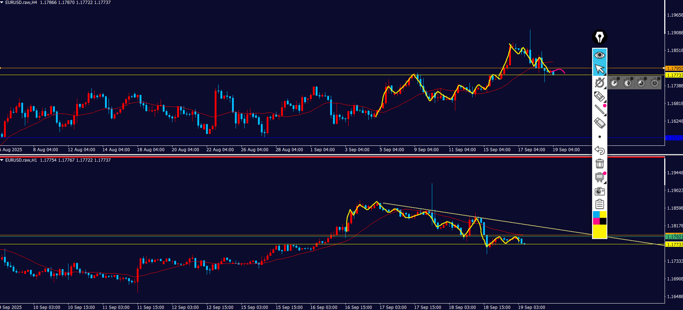Take a screenshot with the camera icon
The width and height of the screenshot is (683, 310).
pos(600,191)
